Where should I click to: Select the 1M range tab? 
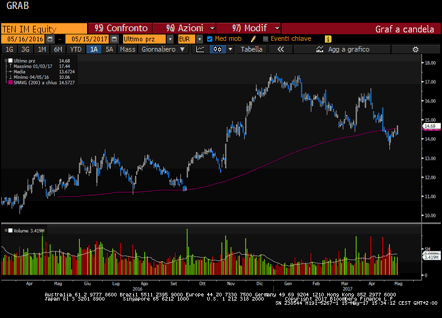tap(41, 49)
